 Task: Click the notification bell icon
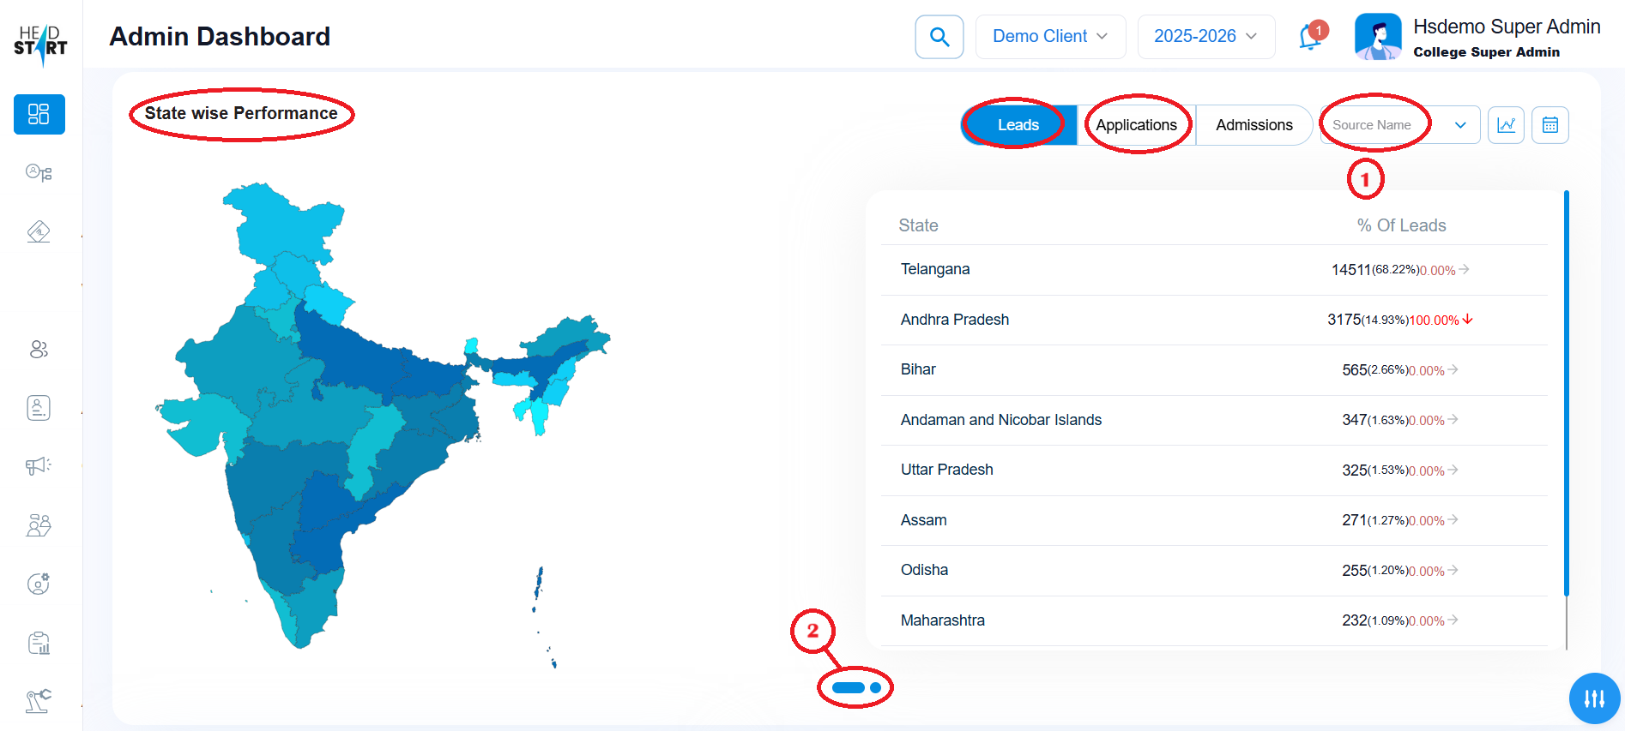pyautogui.click(x=1310, y=37)
